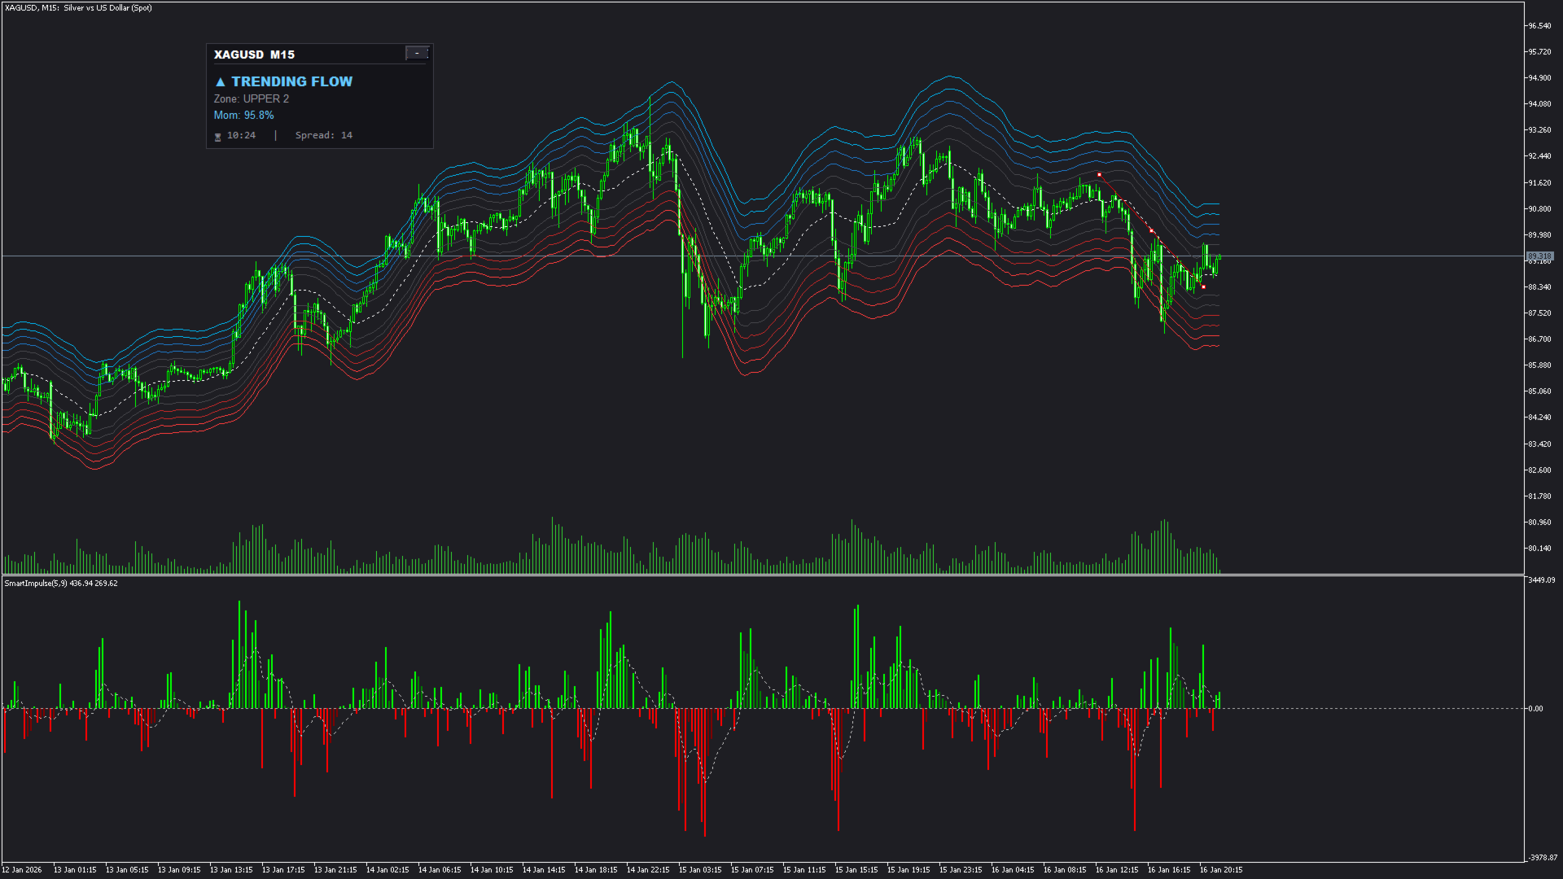Select the bottom red trendline end marker
1563x879 pixels.
1203,287
